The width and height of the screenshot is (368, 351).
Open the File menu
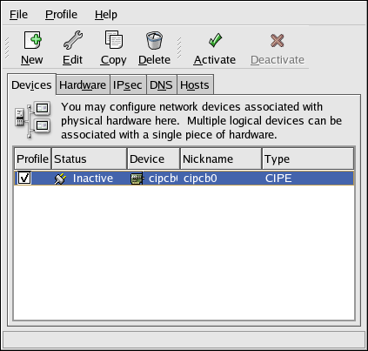point(18,15)
